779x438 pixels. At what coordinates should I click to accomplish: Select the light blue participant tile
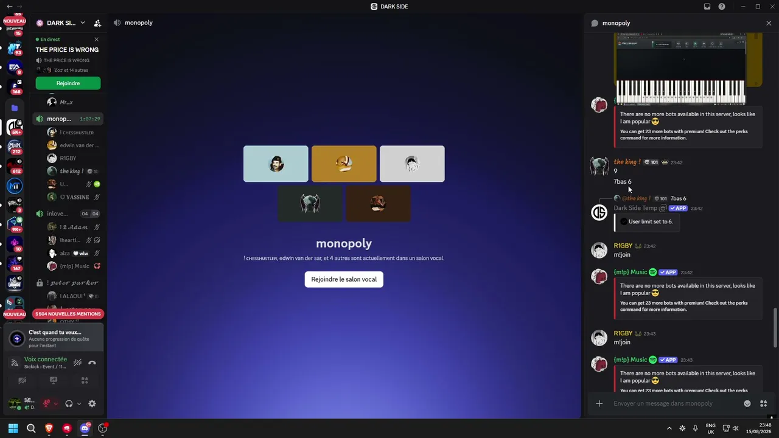click(x=276, y=164)
